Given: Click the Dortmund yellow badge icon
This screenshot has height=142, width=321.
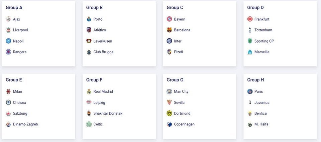Looking at the screenshot, I should (169, 113).
